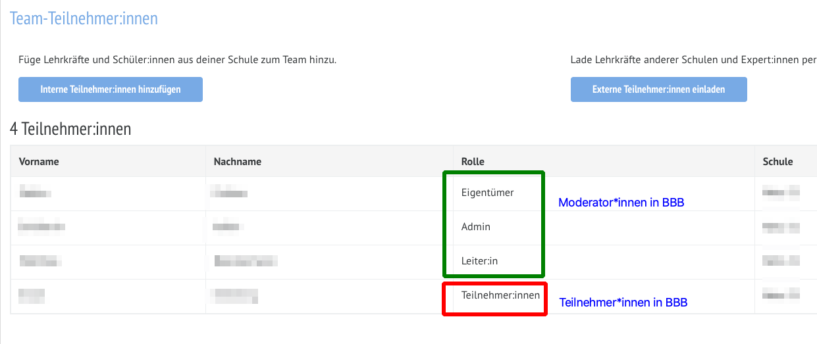Image resolution: width=817 pixels, height=344 pixels.
Task: Click the 'Moderator*innen in BBB' annotation
Action: click(x=621, y=203)
